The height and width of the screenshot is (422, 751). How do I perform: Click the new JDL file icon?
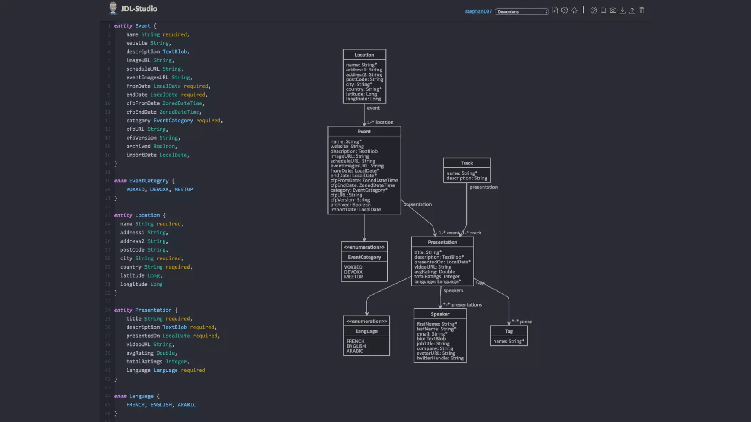pyautogui.click(x=555, y=11)
